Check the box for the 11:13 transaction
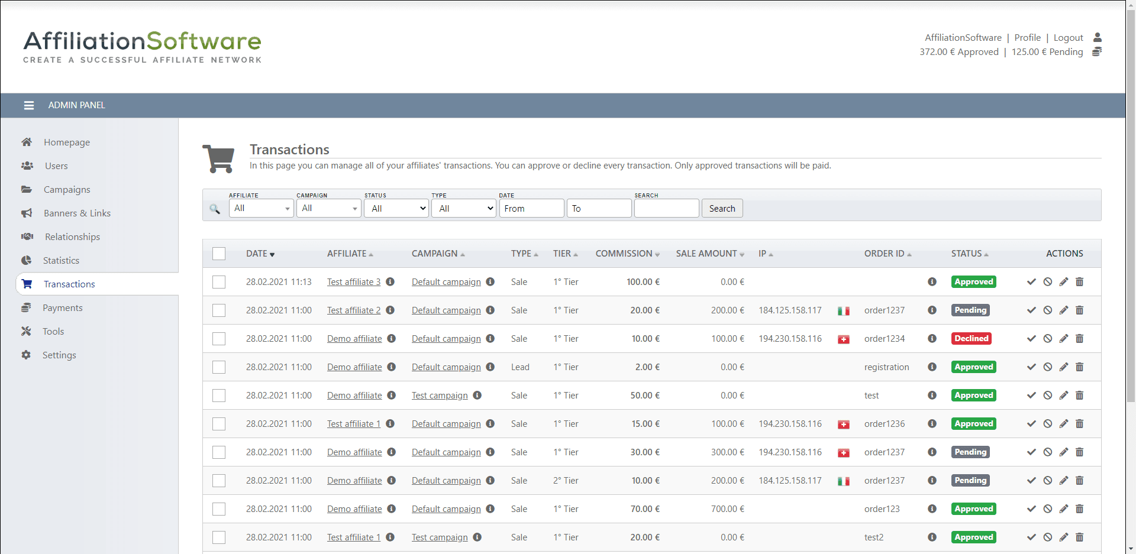1136x554 pixels. tap(219, 282)
